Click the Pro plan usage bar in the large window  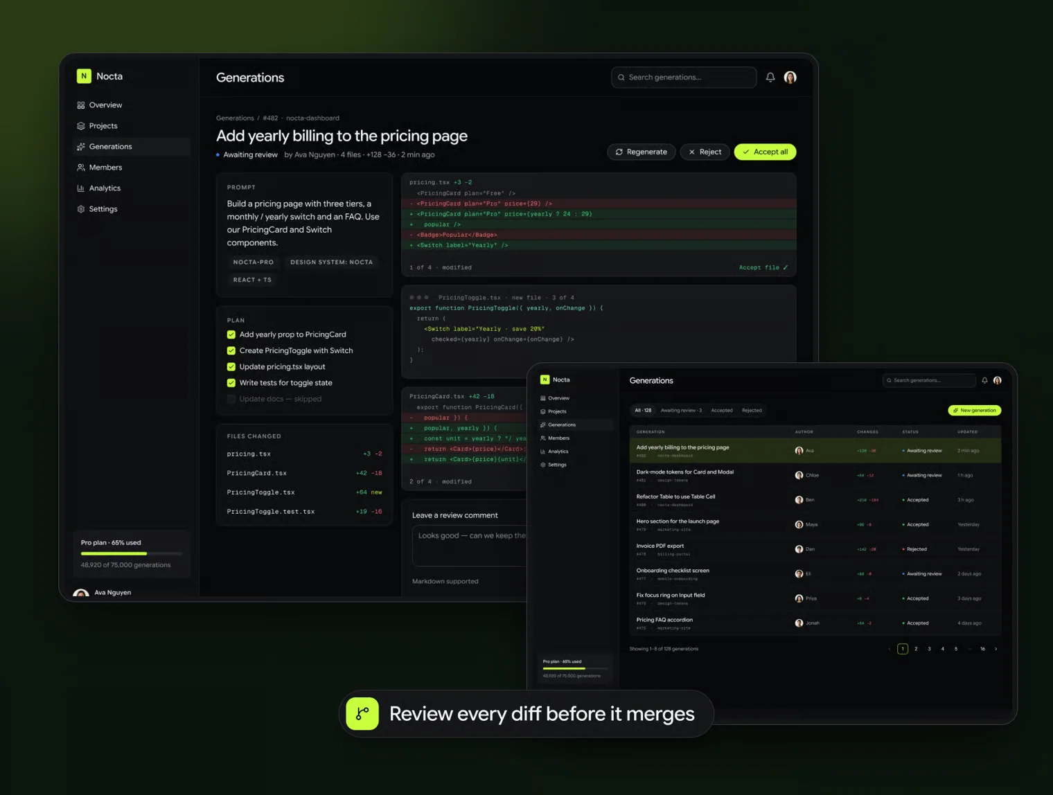(131, 553)
